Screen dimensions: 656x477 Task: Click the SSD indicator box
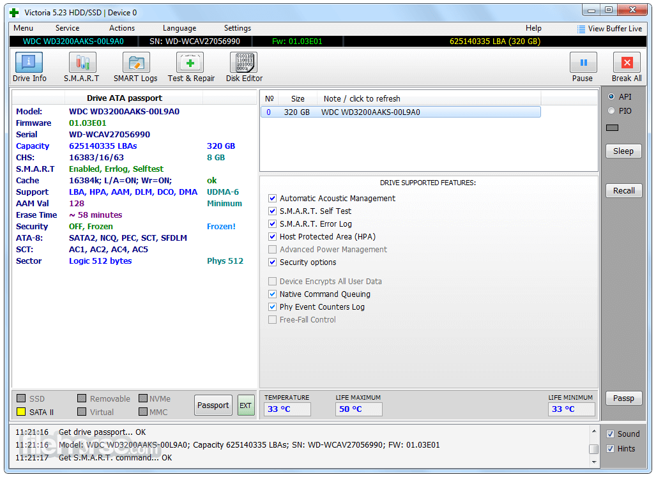pyautogui.click(x=21, y=398)
